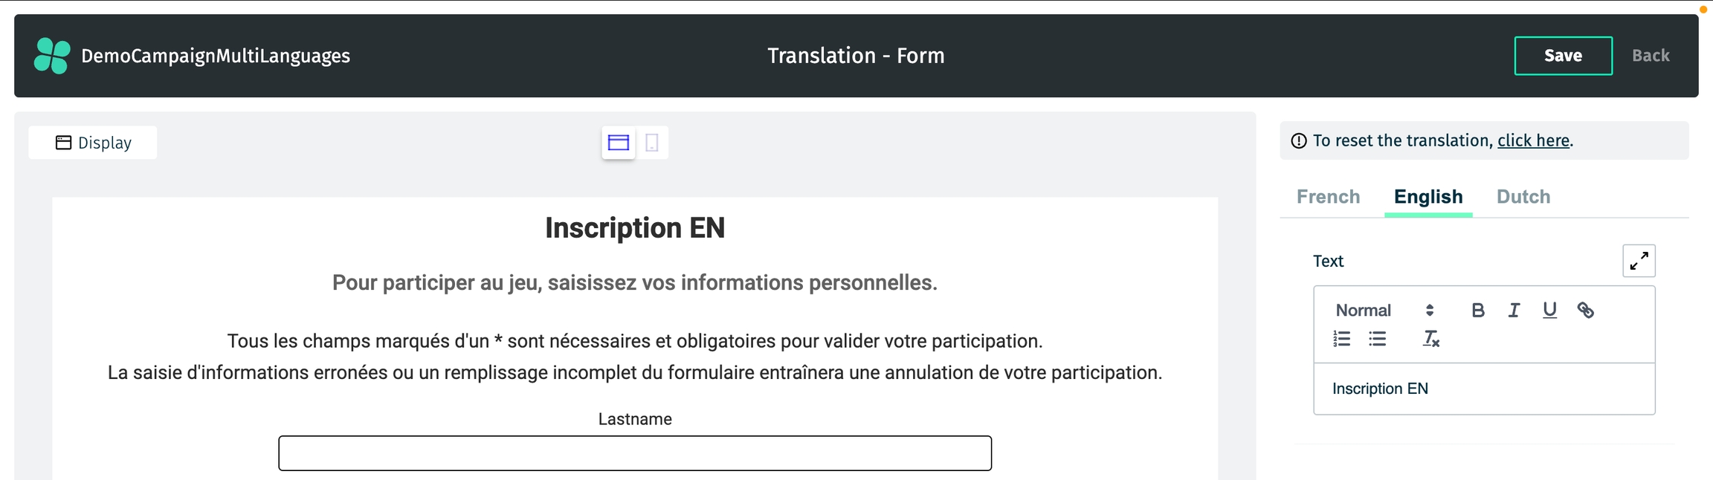
Task: Select the English language tab
Action: pyautogui.click(x=1428, y=197)
